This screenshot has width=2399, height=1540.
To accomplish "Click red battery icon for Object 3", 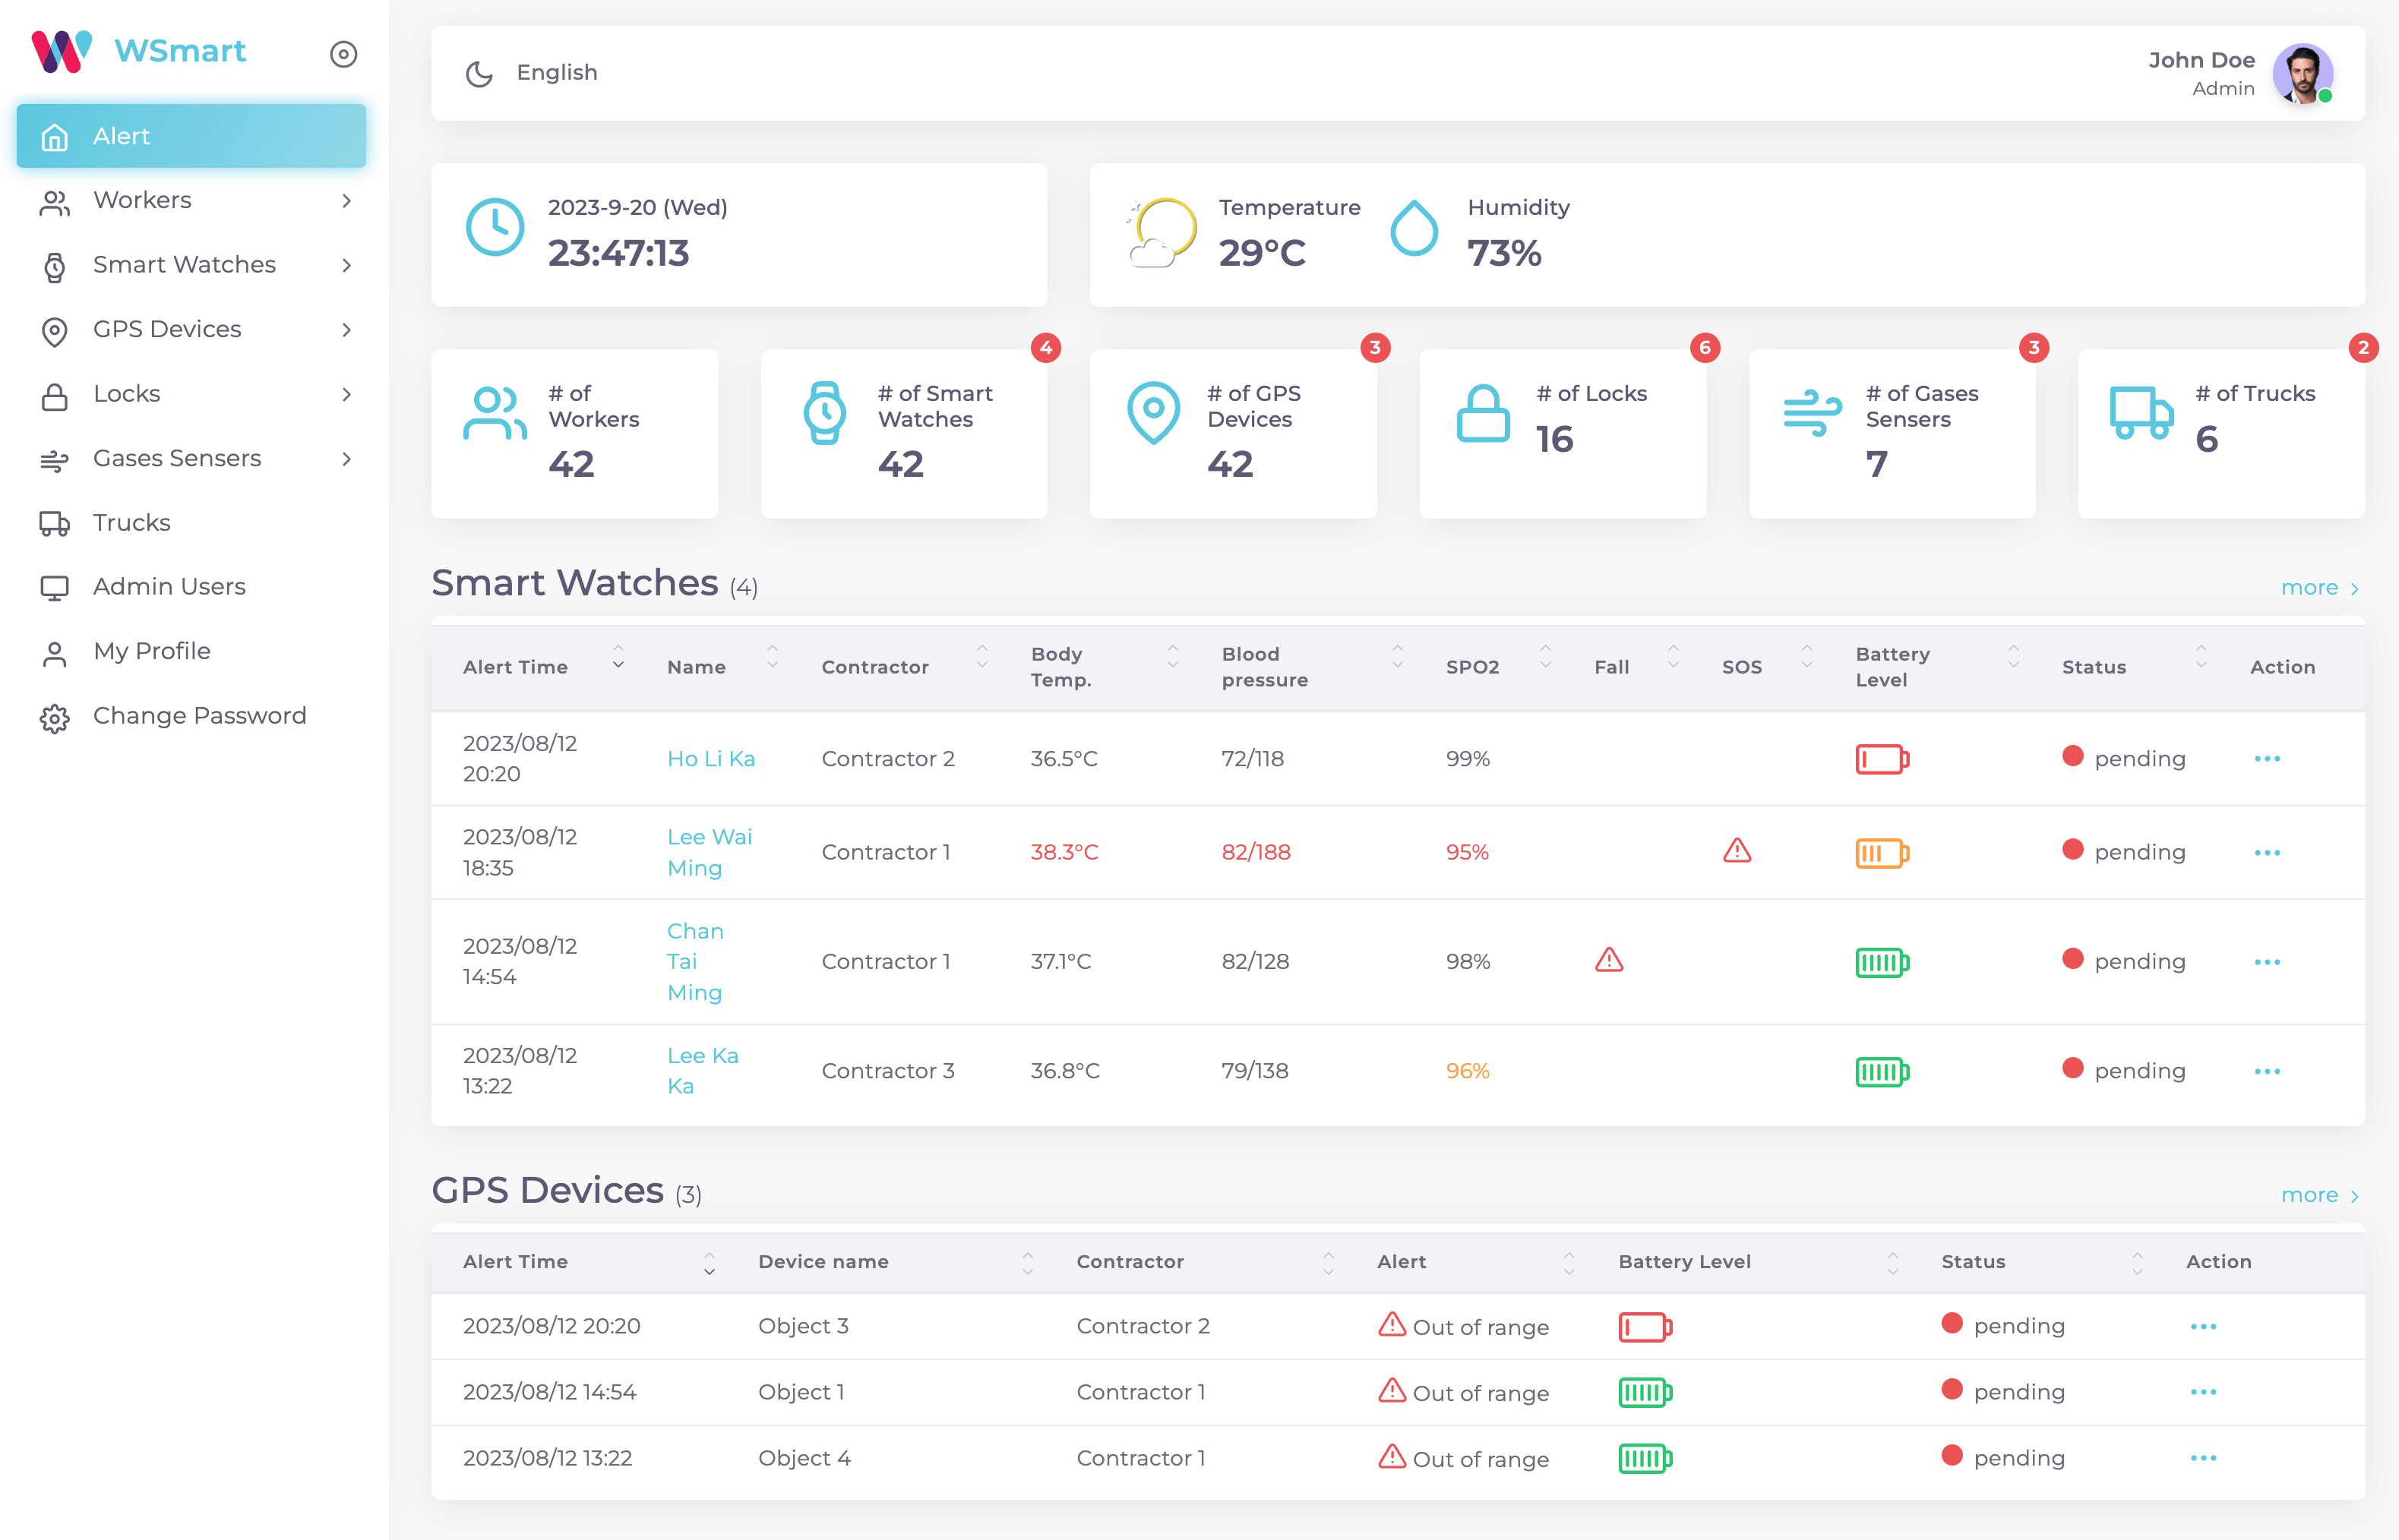I will (1645, 1327).
